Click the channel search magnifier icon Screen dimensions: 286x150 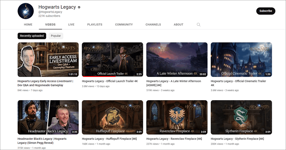tap(199, 25)
